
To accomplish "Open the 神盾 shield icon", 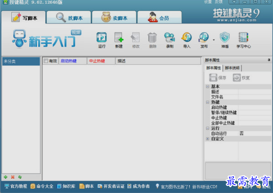I will point(225,40).
